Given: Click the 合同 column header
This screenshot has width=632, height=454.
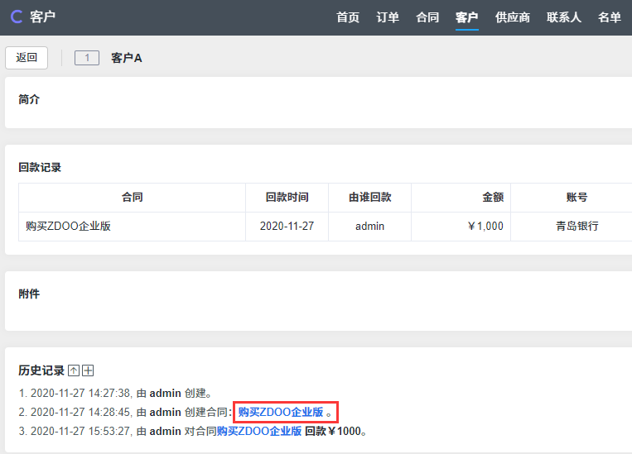Looking at the screenshot, I should pos(132,198).
